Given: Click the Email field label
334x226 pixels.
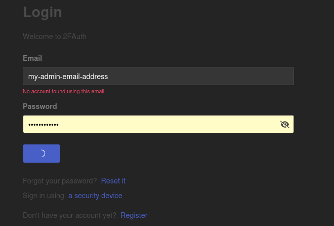Looking at the screenshot, I should point(32,58).
